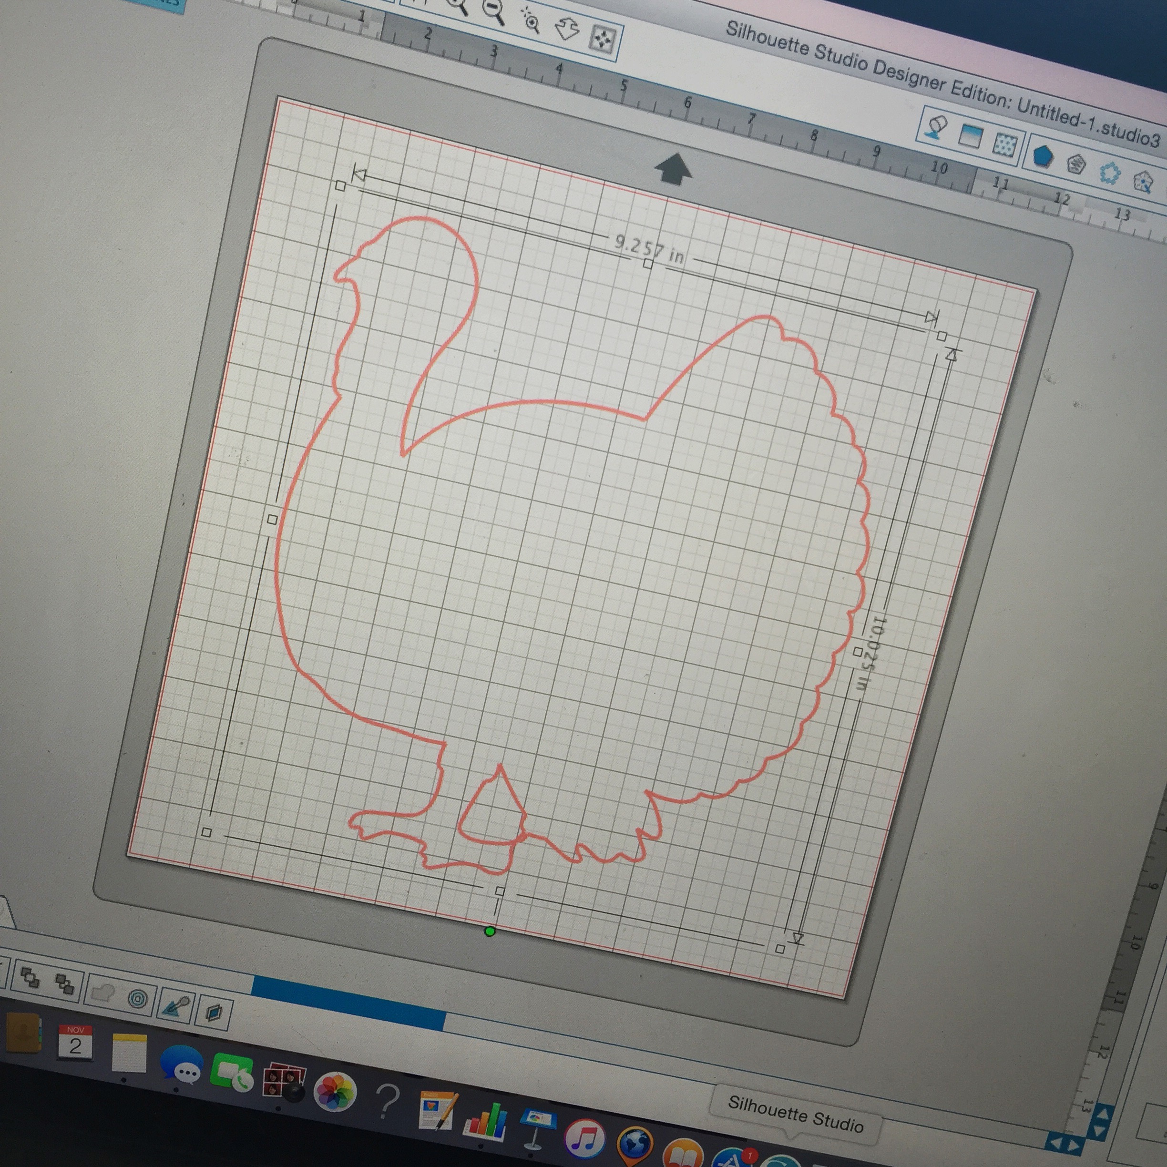The image size is (1167, 1167).
Task: Open the Line Color pentagon icon
Action: click(1043, 156)
